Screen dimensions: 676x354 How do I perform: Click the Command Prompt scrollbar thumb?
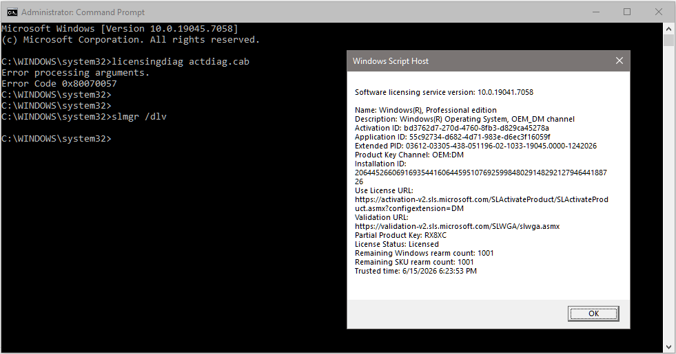(668, 41)
